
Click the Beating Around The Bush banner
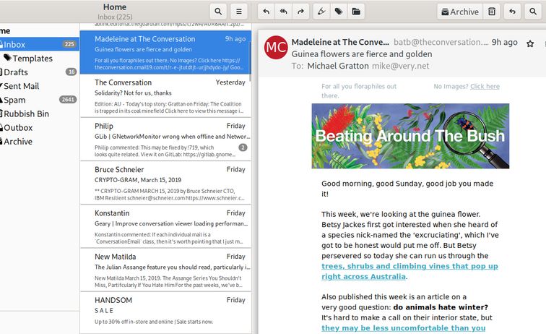pyautogui.click(x=410, y=136)
